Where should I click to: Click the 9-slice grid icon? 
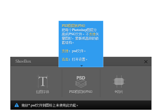(119, 81)
